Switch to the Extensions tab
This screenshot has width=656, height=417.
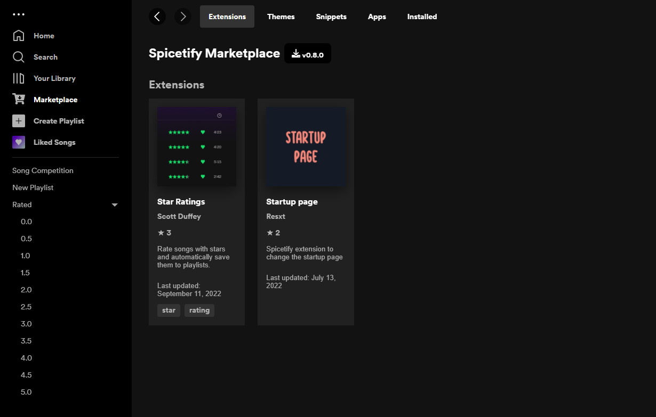[227, 17]
